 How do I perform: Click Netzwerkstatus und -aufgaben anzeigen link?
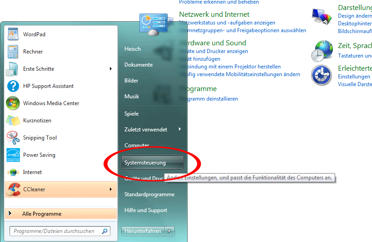point(227,23)
